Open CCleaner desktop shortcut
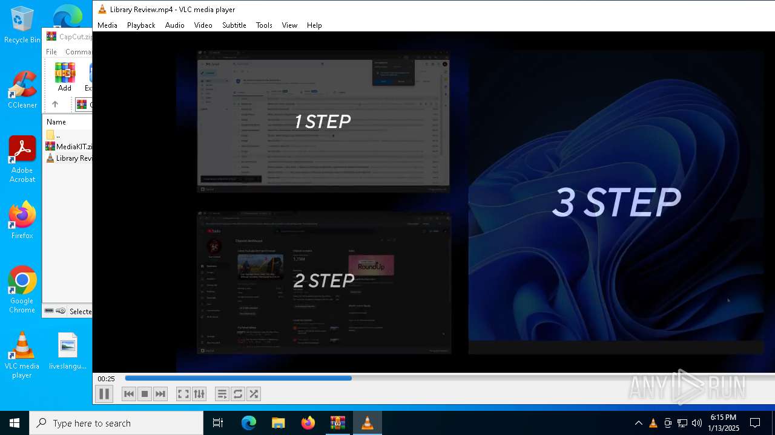Viewport: 775px width, 435px height. pos(22,89)
